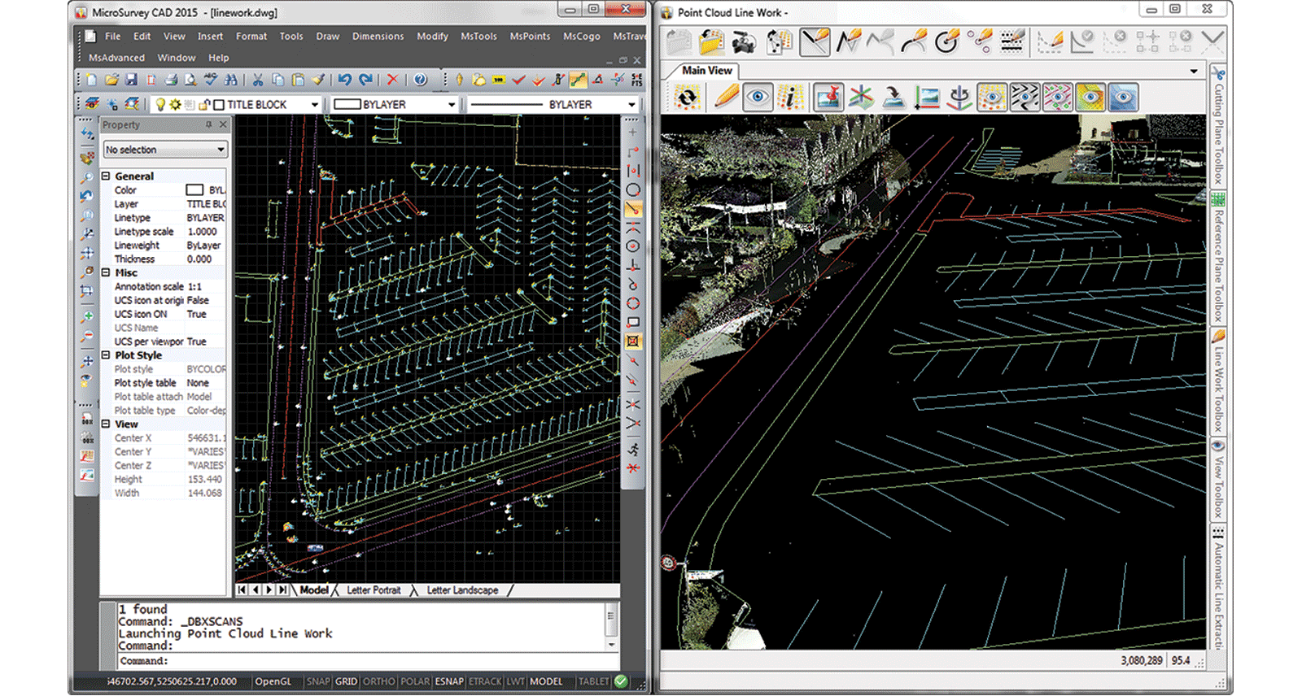The image size is (1302, 696).
Task: Select the Arc pencil tool in Point Cloud
Action: (914, 41)
